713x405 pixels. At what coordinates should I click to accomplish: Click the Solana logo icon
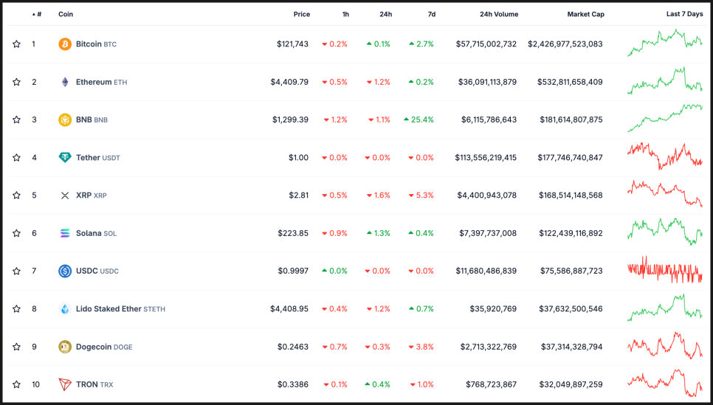click(65, 233)
